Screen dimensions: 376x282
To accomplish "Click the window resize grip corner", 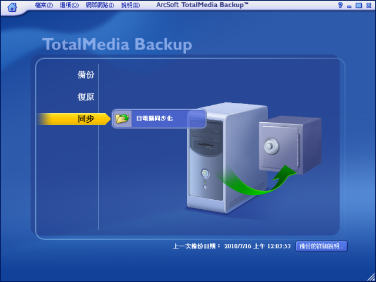I will [x=371, y=277].
